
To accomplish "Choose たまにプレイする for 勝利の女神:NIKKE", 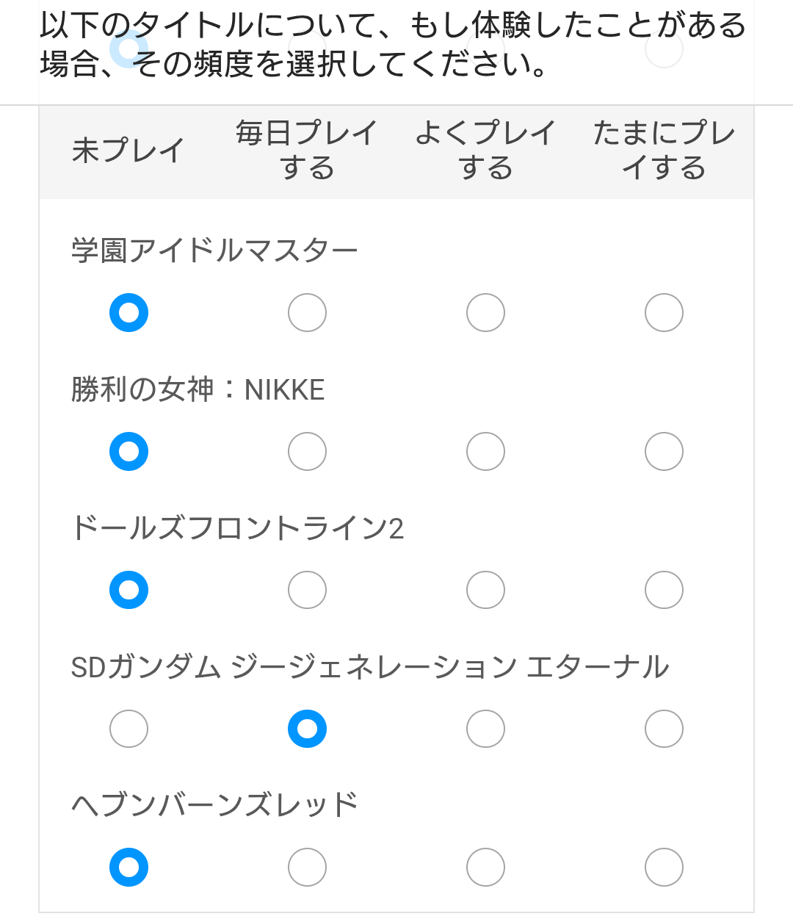I will coord(664,451).
